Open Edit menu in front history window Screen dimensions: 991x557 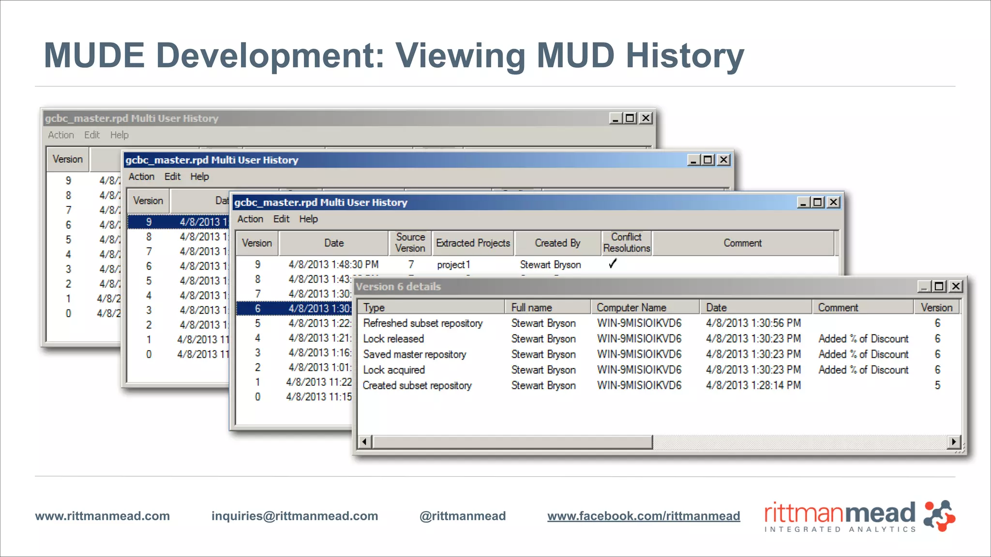281,219
